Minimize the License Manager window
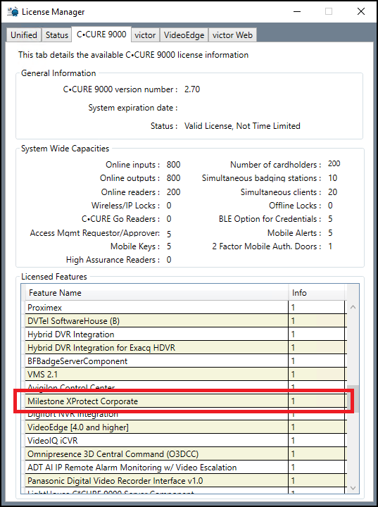Viewport: 378px width, 507px height. coord(297,12)
